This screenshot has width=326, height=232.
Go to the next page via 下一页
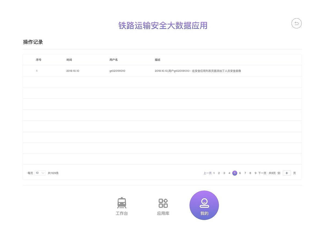coord(262,173)
